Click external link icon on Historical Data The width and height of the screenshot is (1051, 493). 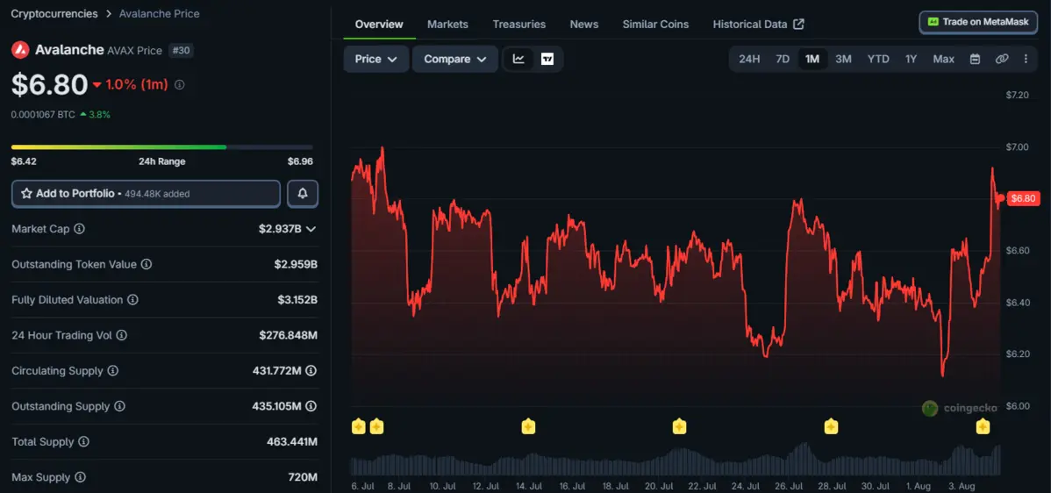point(798,24)
